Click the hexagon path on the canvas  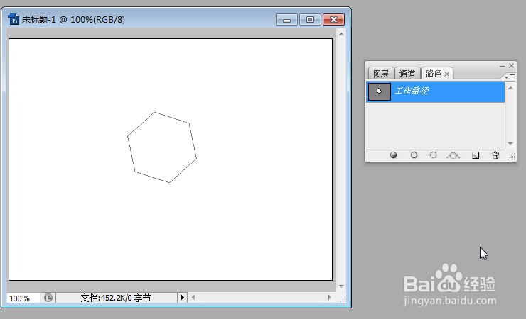pos(162,147)
